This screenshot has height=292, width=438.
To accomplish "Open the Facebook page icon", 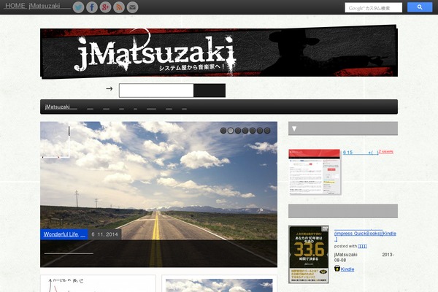I will coord(92,7).
